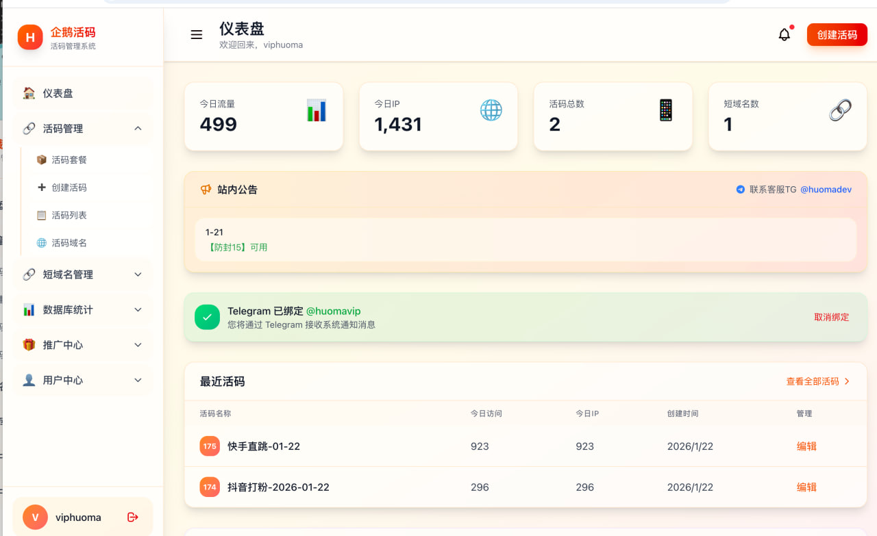Image resolution: width=877 pixels, height=536 pixels.
Task: Select 活码域名 globe icon
Action: click(42, 242)
